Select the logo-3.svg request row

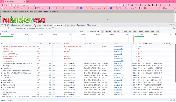click(x=87, y=66)
